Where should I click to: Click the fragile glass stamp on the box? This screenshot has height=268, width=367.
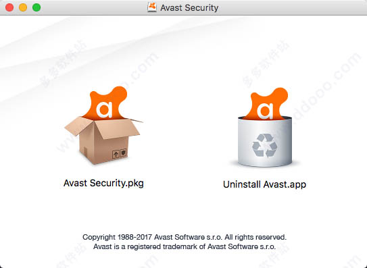(x=124, y=153)
